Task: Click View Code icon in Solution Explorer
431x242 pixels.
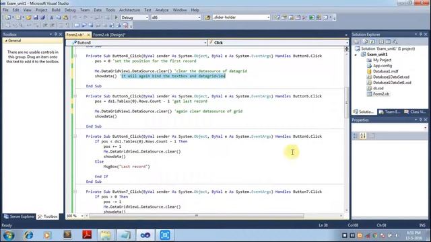Action: pyautogui.click(x=381, y=42)
